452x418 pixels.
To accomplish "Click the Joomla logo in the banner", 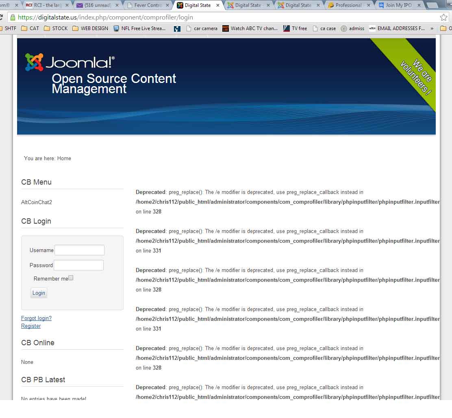I will pyautogui.click(x=70, y=62).
